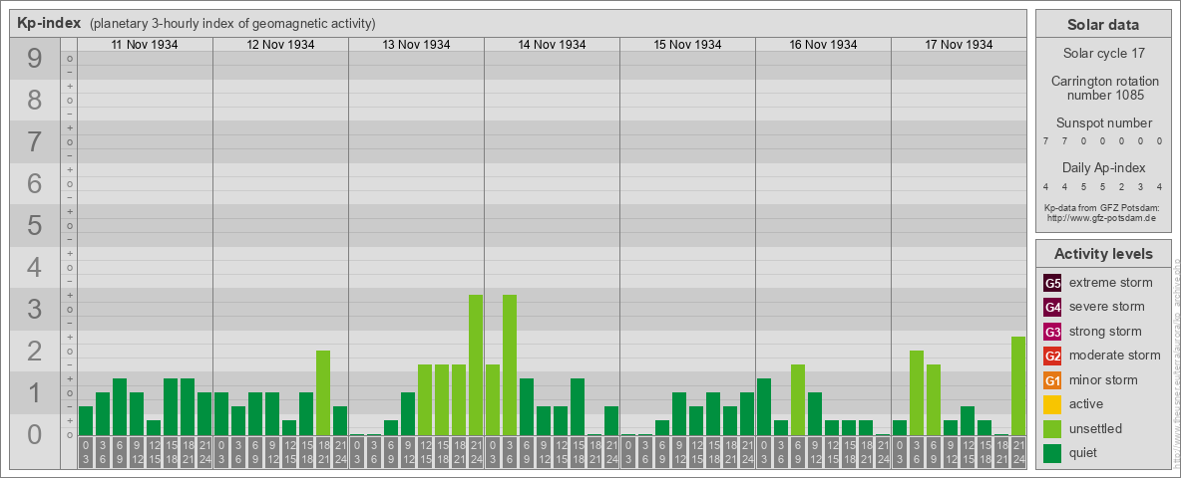Select the 14 Nov 1934 date header
Screen dimensions: 1181x478
coord(552,45)
